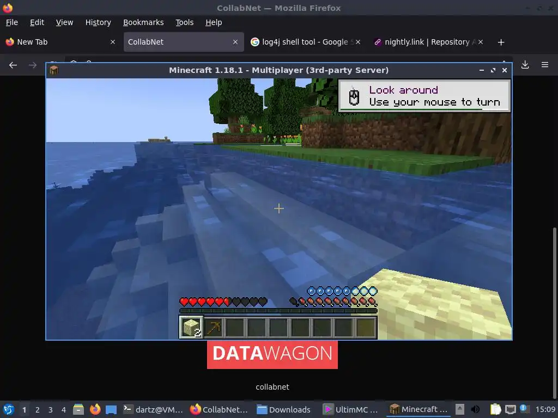Select the last hotbar slot
Viewport: 558px width, 418px height.
366,327
